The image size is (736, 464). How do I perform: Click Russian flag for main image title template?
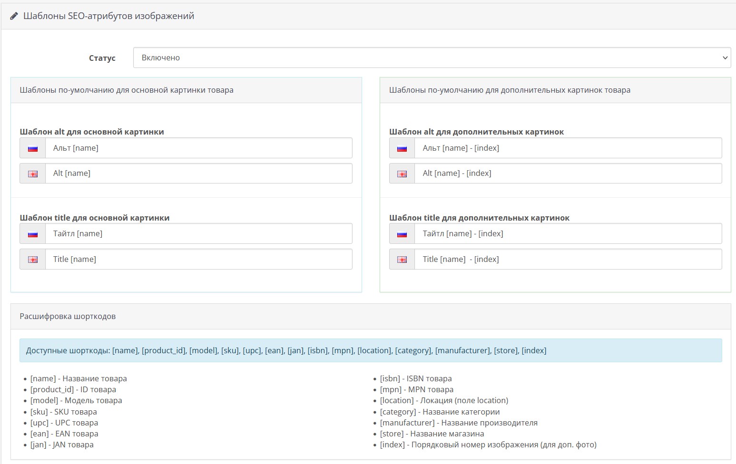click(x=33, y=234)
